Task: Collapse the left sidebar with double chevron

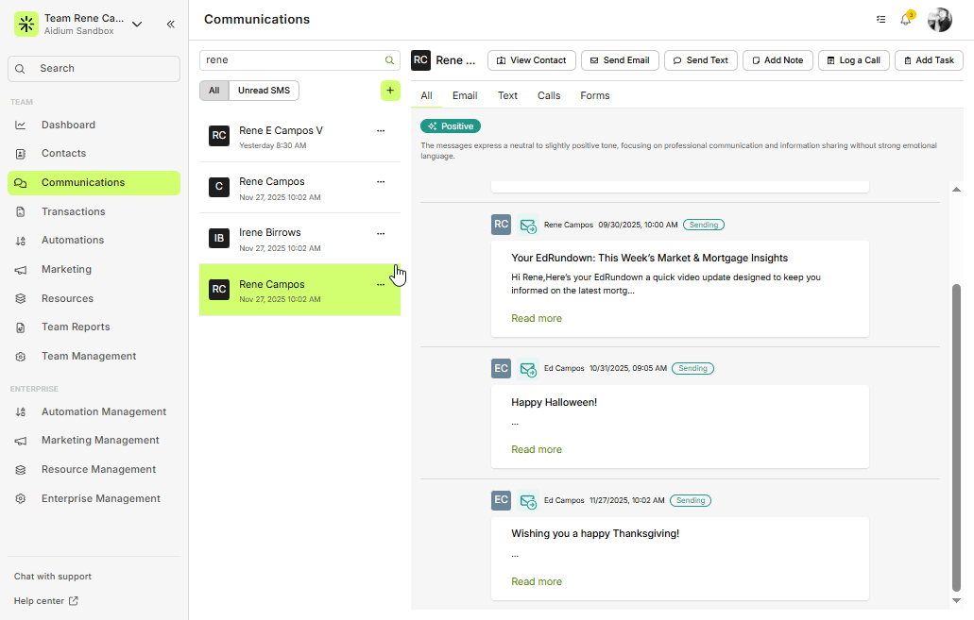Action: tap(170, 25)
